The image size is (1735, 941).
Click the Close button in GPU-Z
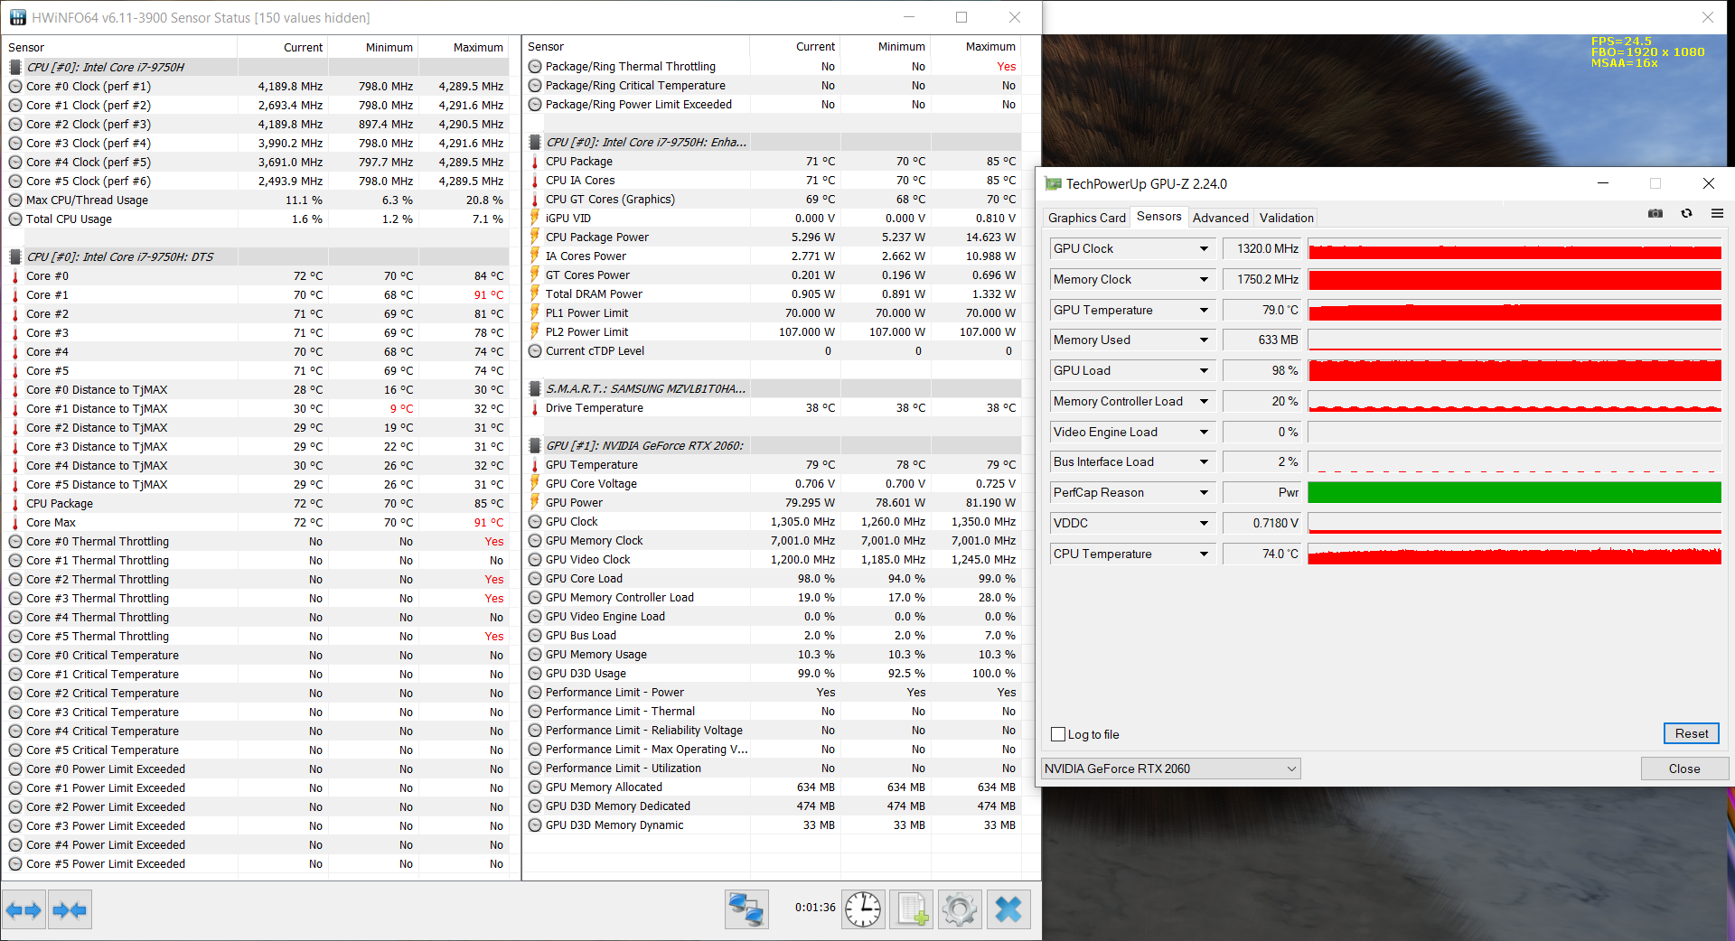tap(1684, 769)
